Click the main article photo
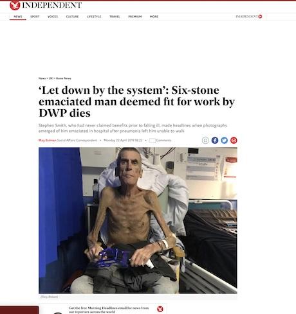The image size is (296, 314). 138,220
